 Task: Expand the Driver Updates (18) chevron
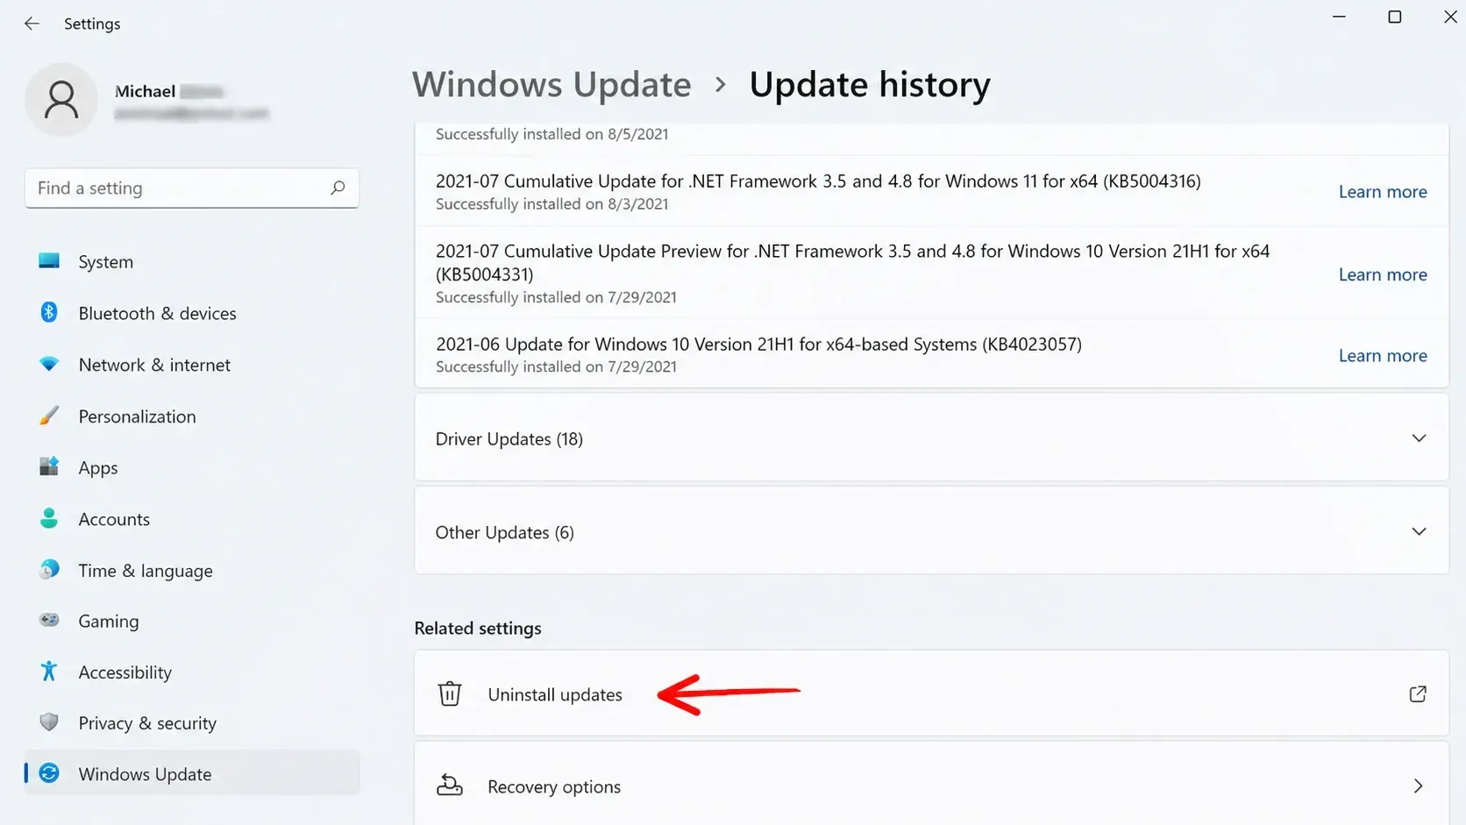pyautogui.click(x=1419, y=438)
